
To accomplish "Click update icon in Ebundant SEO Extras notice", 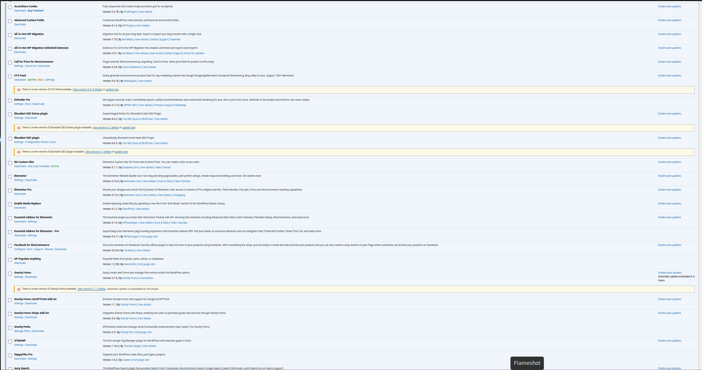I will (19, 128).
